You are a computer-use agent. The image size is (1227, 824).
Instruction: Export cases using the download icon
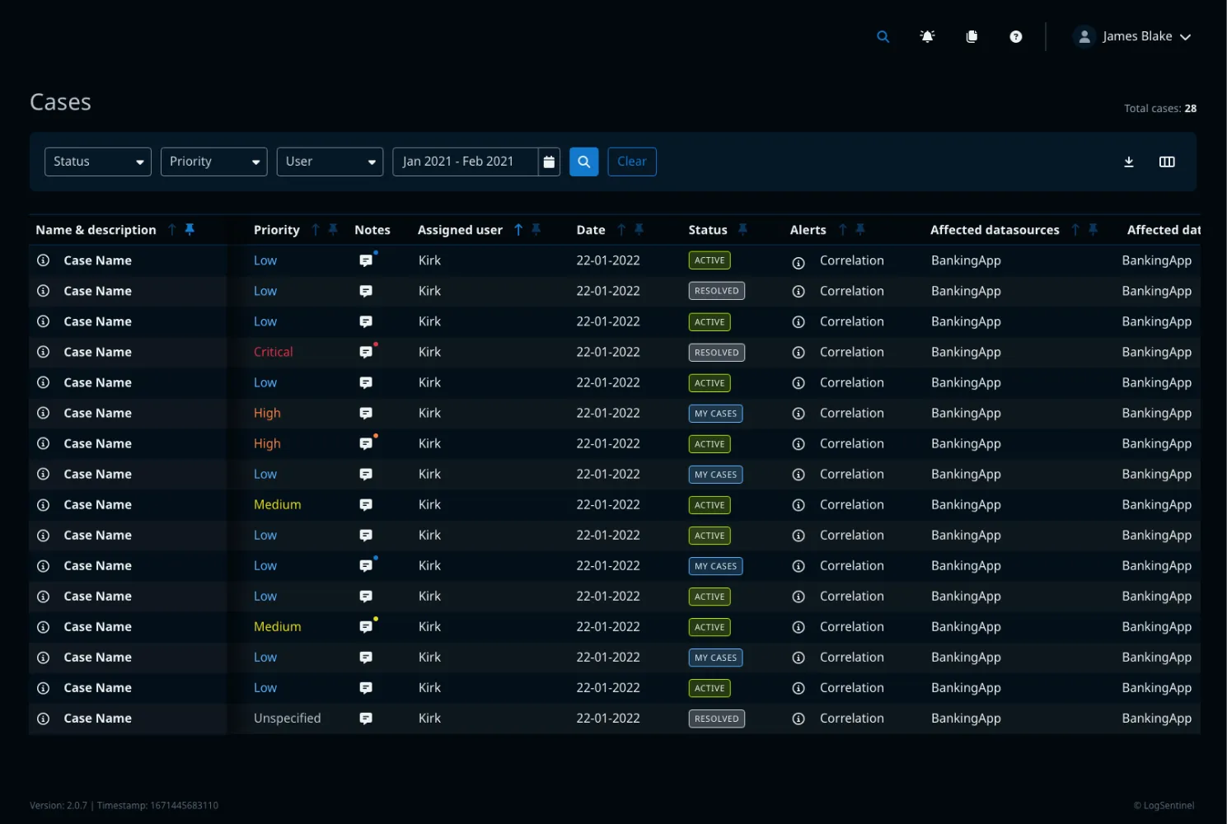pos(1128,162)
